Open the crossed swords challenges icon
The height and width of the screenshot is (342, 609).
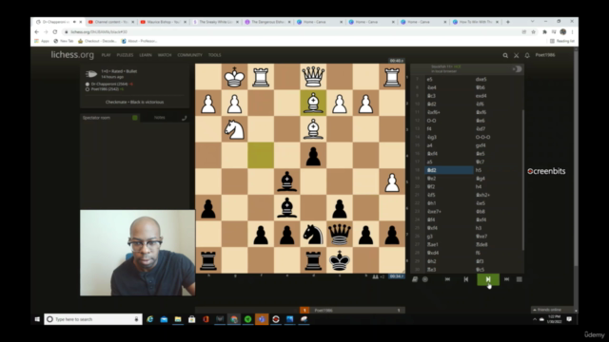pyautogui.click(x=516, y=55)
